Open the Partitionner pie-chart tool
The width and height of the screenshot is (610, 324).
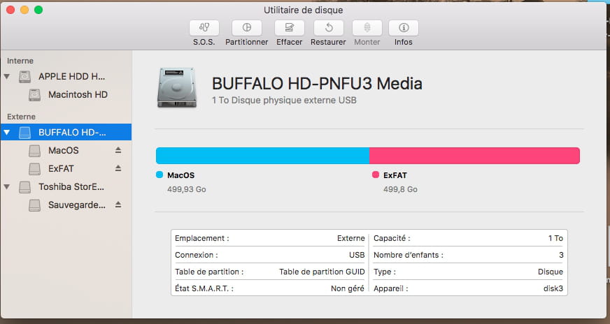click(247, 28)
